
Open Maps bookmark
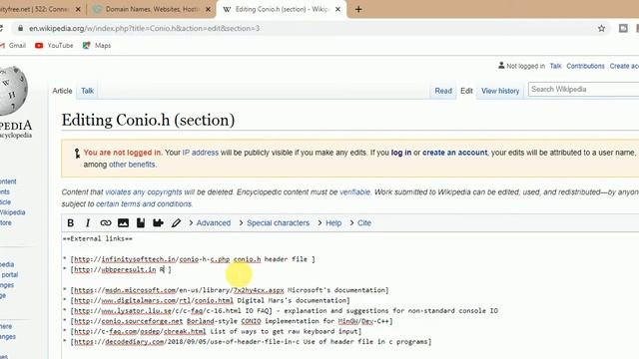tap(97, 46)
